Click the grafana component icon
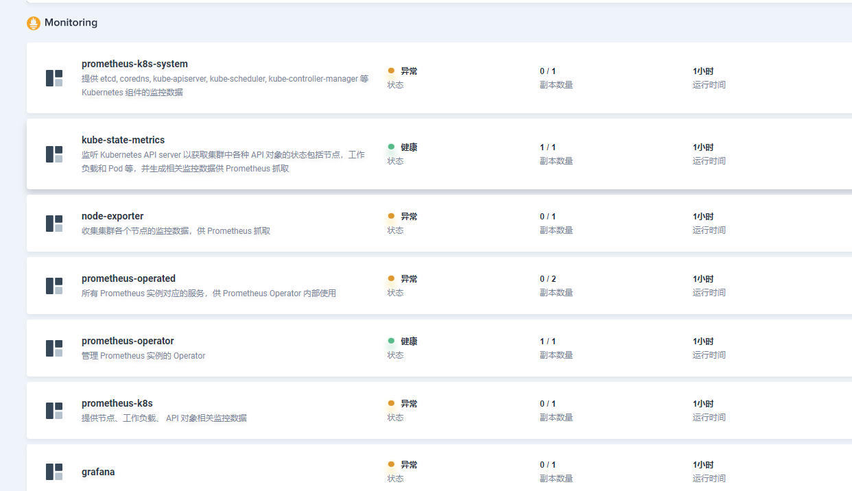This screenshot has height=491, width=852. pos(54,472)
